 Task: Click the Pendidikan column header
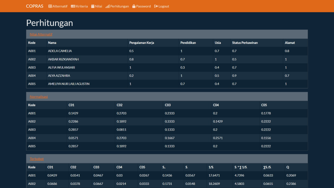[x=188, y=43]
